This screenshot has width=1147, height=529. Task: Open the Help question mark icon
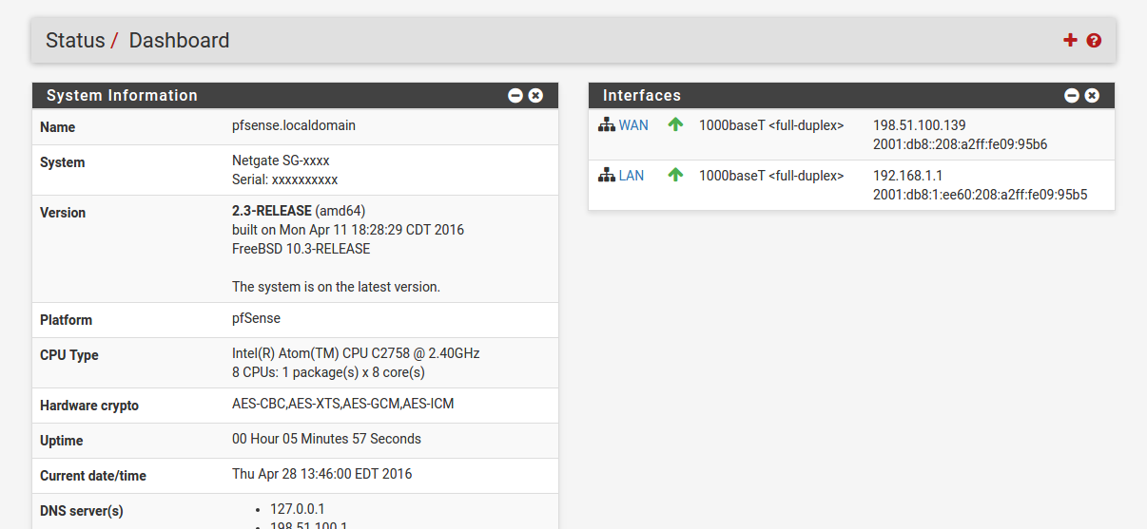1094,41
